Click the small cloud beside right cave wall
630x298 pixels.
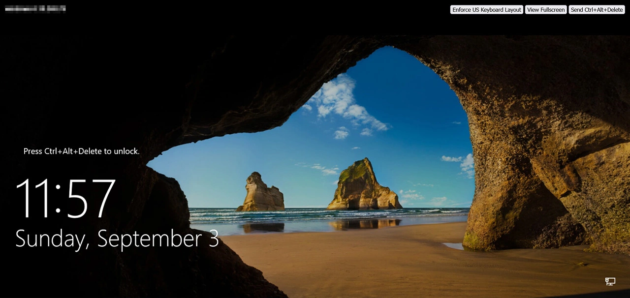tap(463, 163)
